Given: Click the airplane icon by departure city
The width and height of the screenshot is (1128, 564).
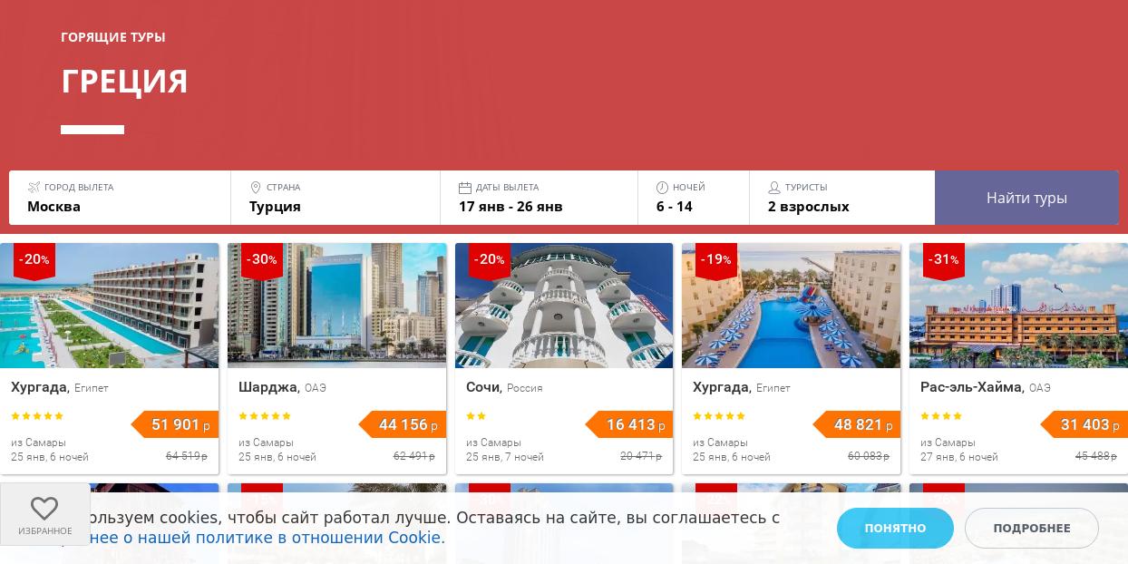Looking at the screenshot, I should pos(34,188).
